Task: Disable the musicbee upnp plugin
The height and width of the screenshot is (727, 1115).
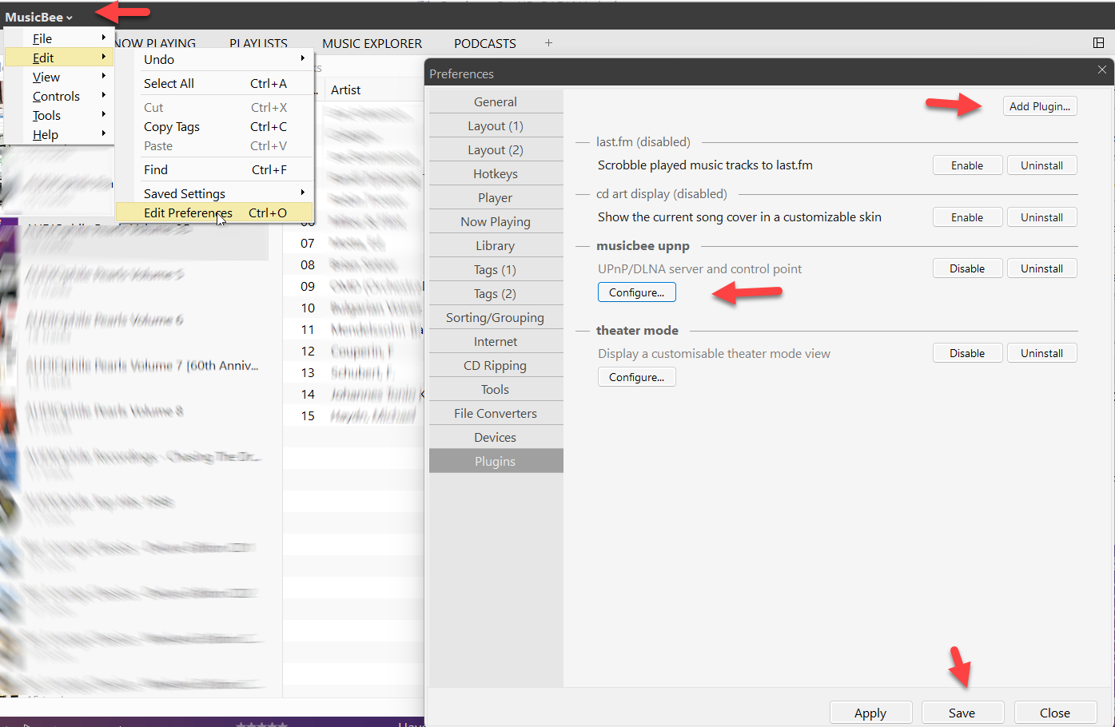Action: 967,268
